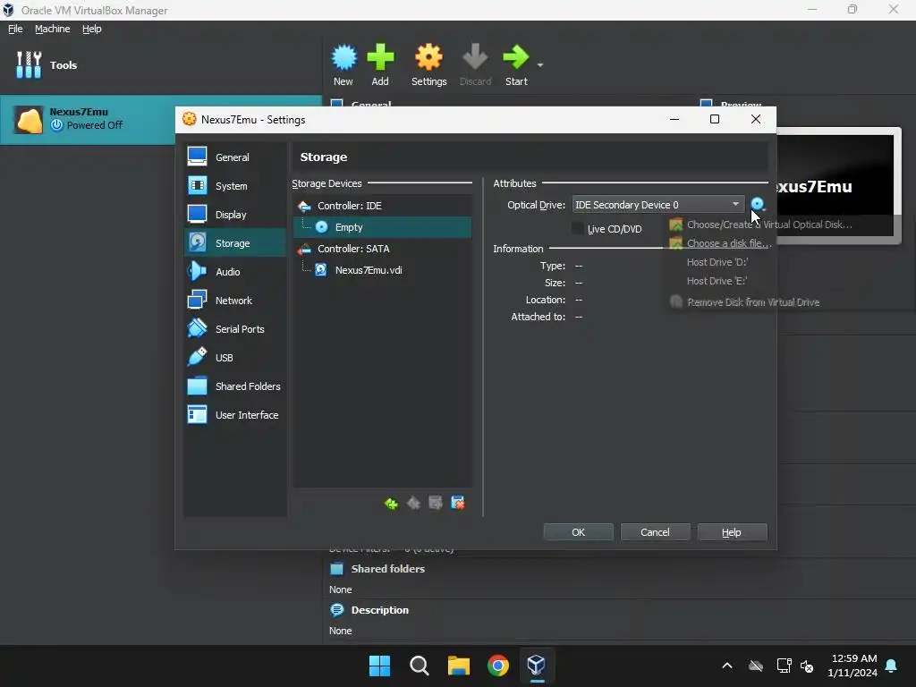The image size is (916, 687).
Task: Click the add storage controller icon
Action: point(391,503)
